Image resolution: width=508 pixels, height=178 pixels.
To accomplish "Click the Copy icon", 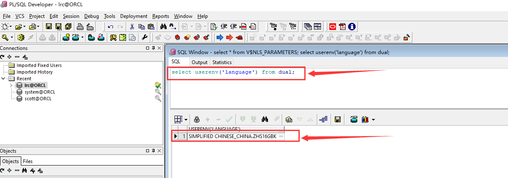I will pos(142,27).
